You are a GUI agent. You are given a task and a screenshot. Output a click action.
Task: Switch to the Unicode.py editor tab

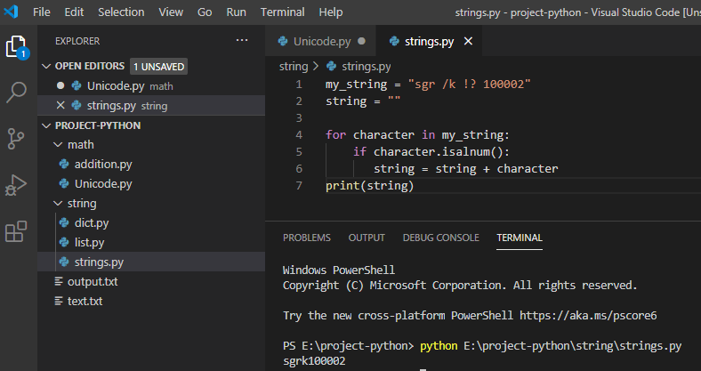tap(321, 41)
